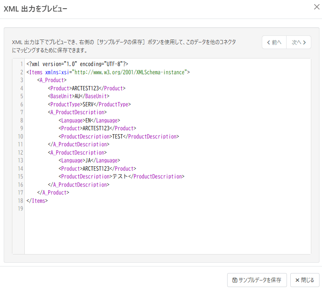Click line number 19 in gutter
This screenshot has height=292, width=322.
click(x=20, y=208)
